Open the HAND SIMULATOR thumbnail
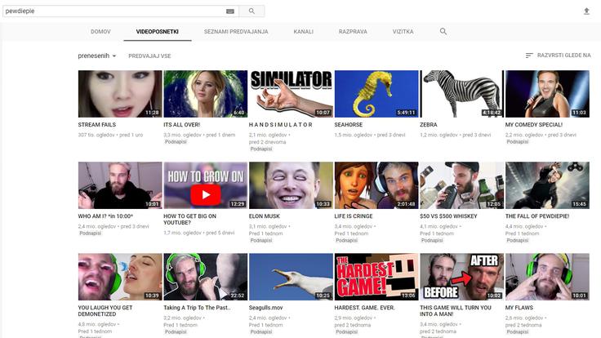 point(291,94)
